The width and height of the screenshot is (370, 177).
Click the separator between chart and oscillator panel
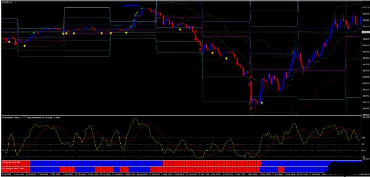181,115
